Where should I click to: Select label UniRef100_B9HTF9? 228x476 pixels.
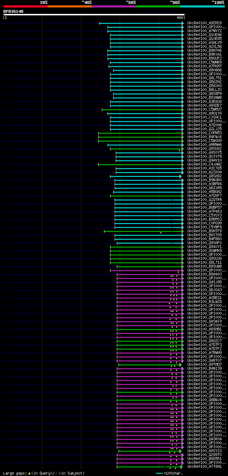tap(204, 231)
